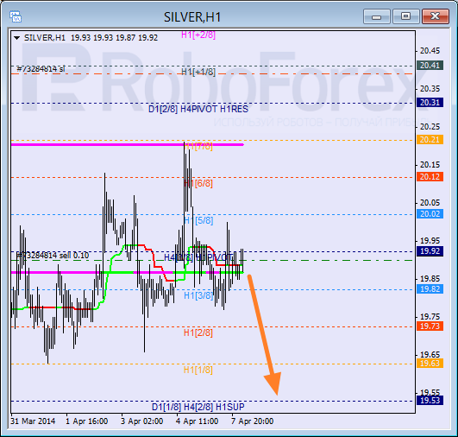
Task: Click the chart window icon in title bar
Action: pos(16,16)
